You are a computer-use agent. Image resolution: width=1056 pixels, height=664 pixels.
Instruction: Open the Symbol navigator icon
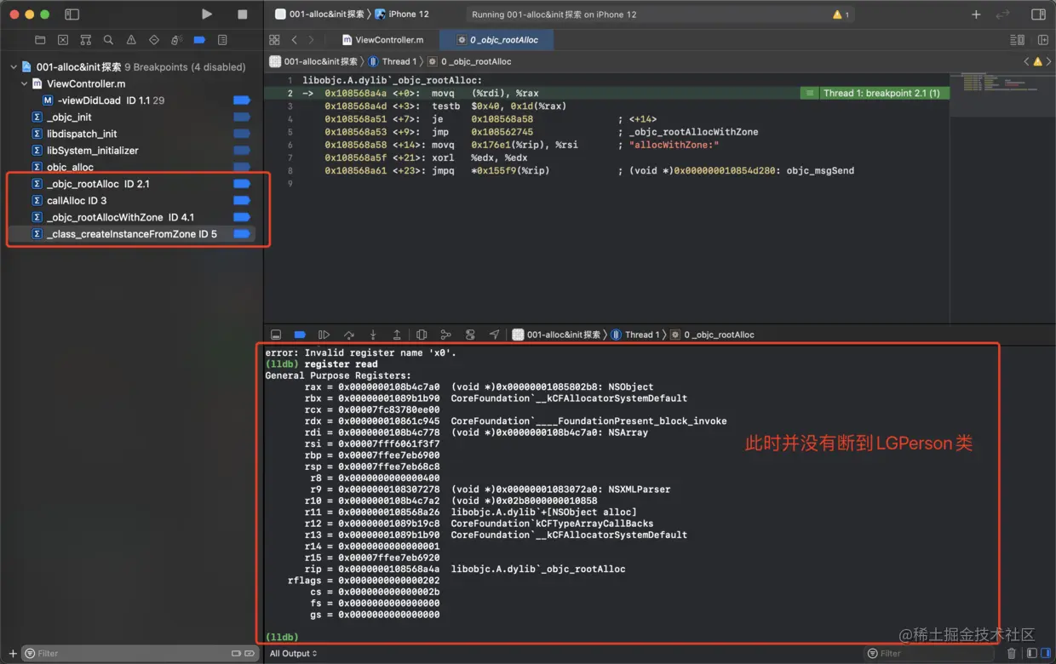tap(85, 40)
